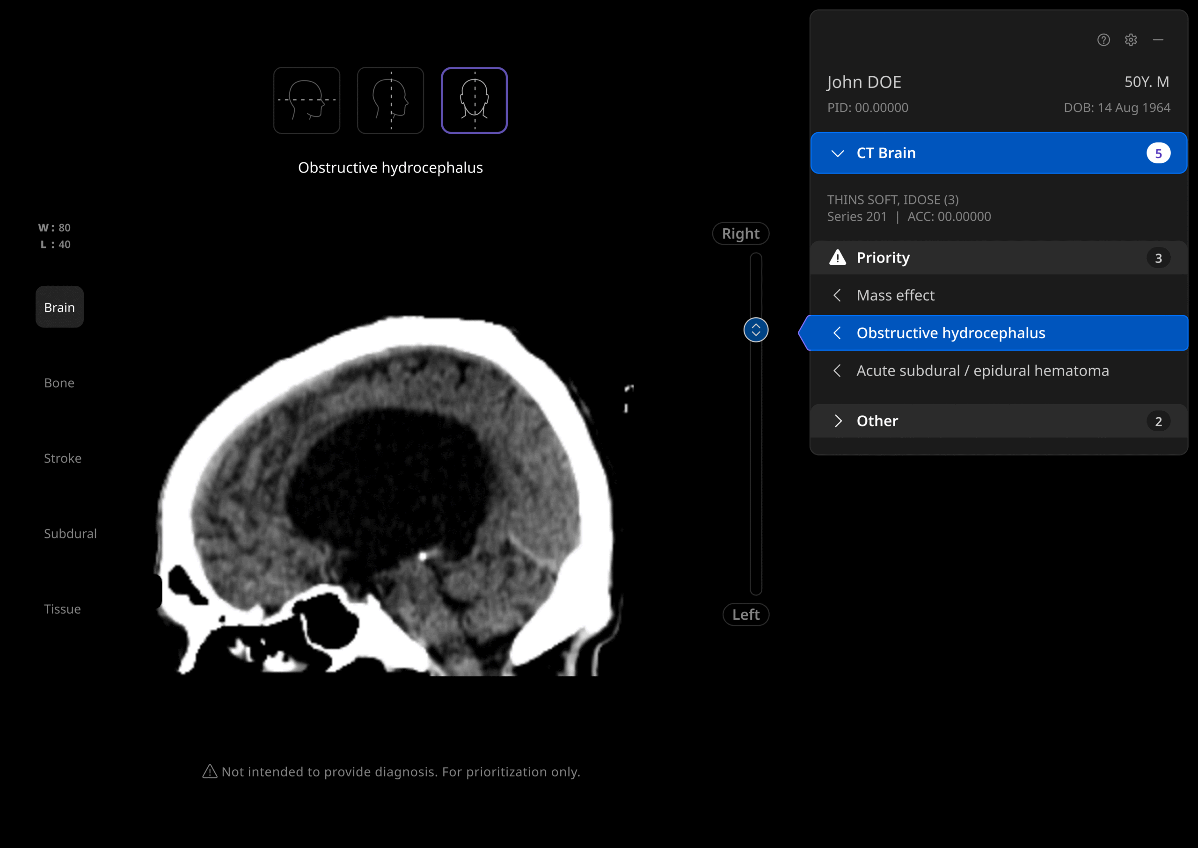This screenshot has height=848, width=1198.
Task: Jump to Right end of slices
Action: [x=740, y=233]
